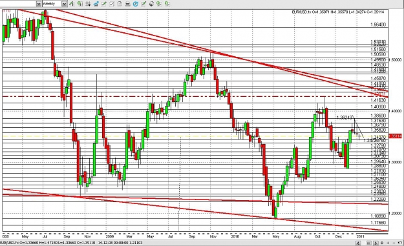Click the four-way move arrows icon

point(382,243)
